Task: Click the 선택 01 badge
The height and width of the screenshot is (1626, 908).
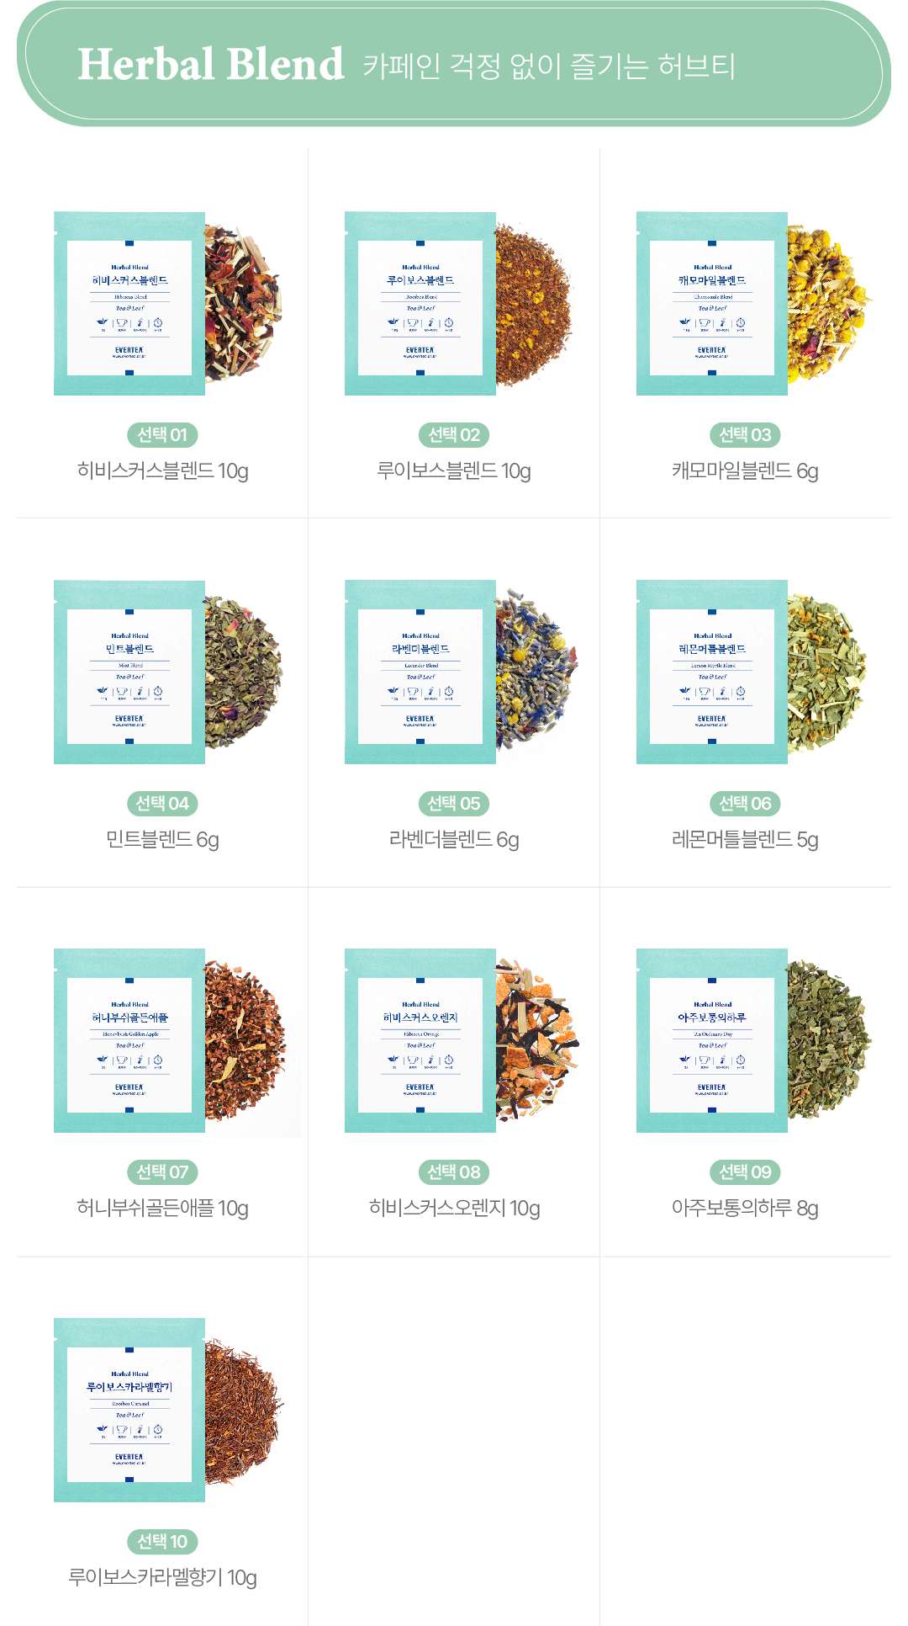Action: point(162,435)
